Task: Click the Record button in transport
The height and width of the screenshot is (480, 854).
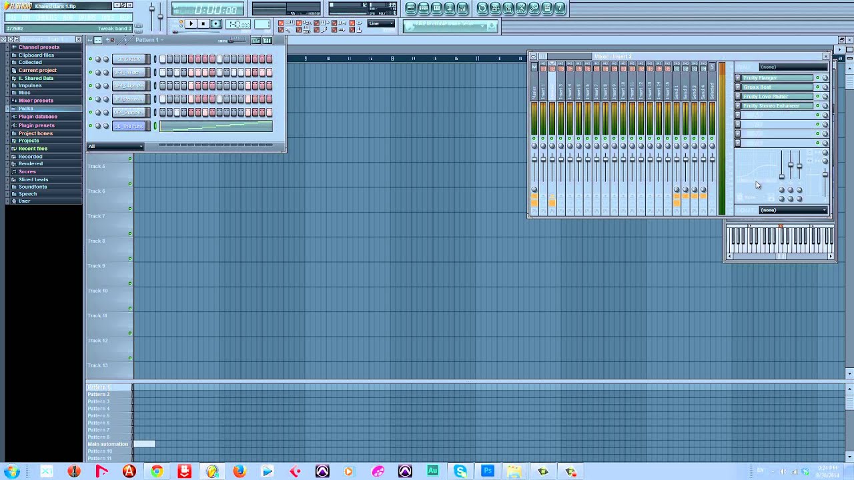Action: click(x=216, y=23)
